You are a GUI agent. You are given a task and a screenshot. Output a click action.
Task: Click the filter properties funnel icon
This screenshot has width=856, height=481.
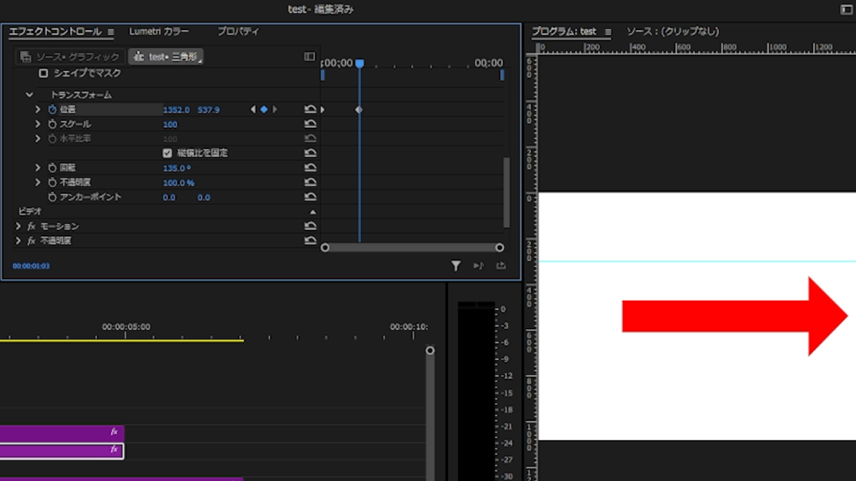[456, 266]
